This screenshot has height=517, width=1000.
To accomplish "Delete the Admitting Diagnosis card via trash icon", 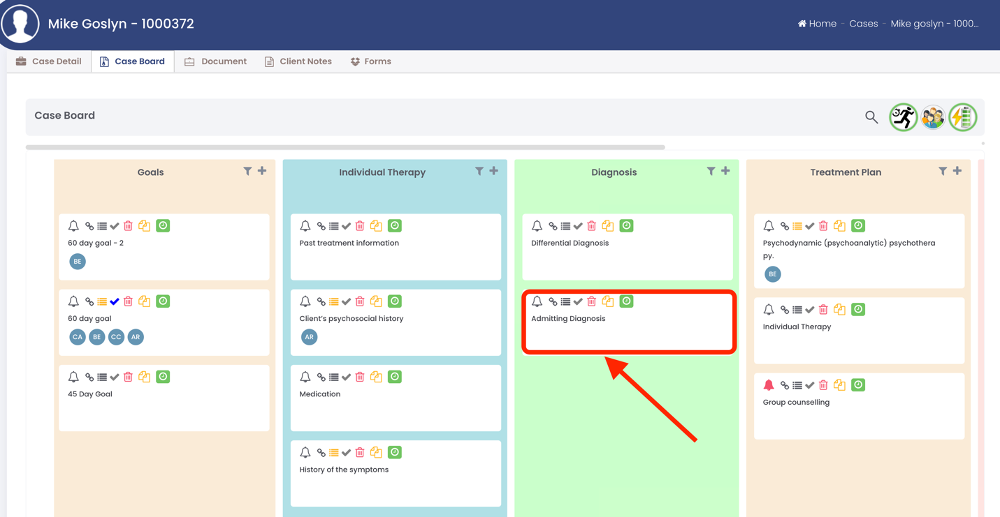I will click(592, 301).
